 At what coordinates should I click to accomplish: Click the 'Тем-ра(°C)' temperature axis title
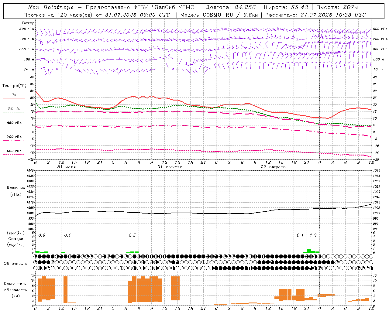pyautogui.click(x=14, y=86)
